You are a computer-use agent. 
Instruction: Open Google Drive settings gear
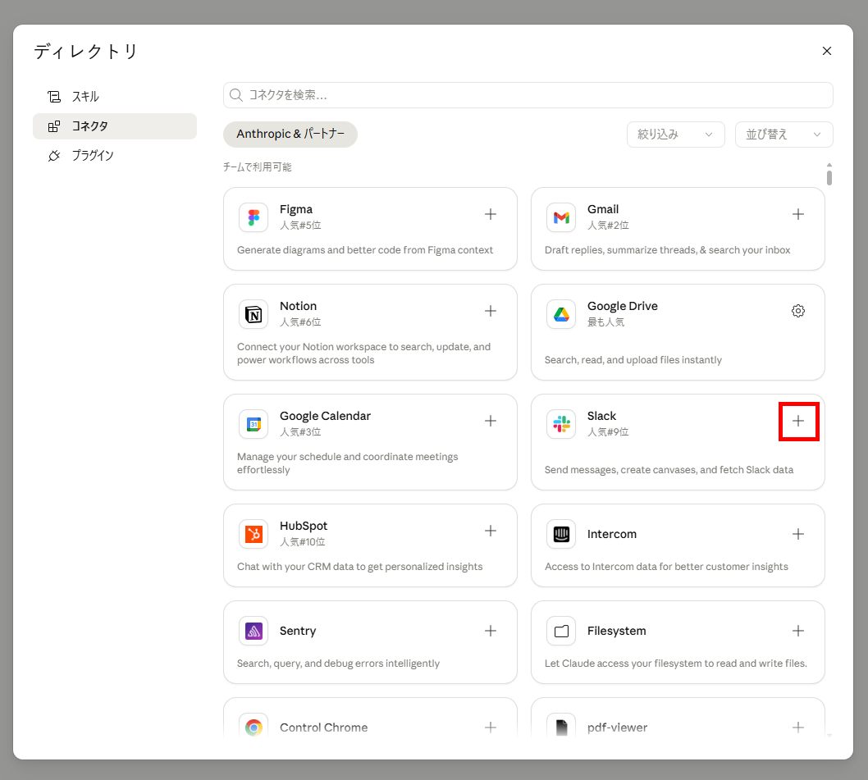(x=797, y=311)
